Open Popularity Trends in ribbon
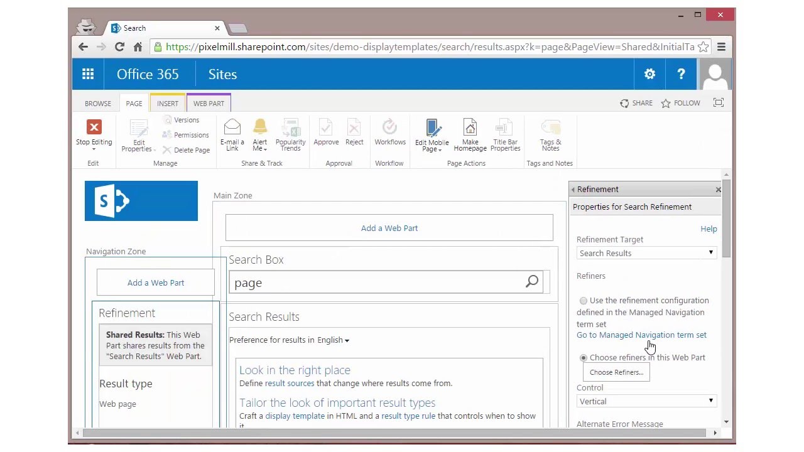 291,135
